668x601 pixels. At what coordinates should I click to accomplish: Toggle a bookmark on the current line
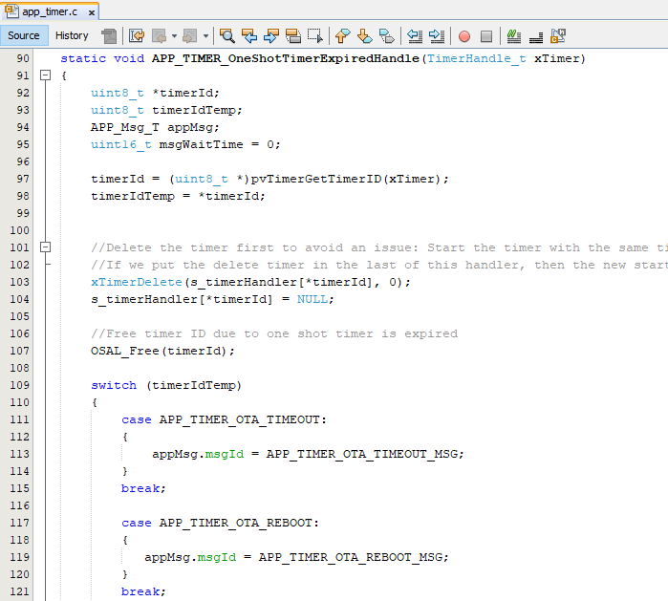pos(386,36)
